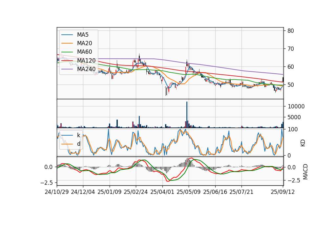
Task: Click the MA5 legend label
Action: [x=83, y=35]
